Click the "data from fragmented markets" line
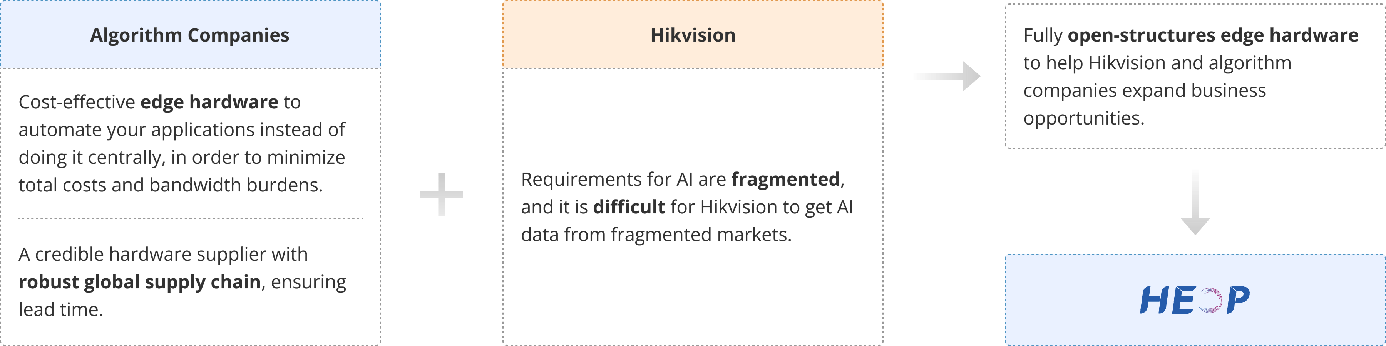The image size is (1386, 346). (x=656, y=235)
